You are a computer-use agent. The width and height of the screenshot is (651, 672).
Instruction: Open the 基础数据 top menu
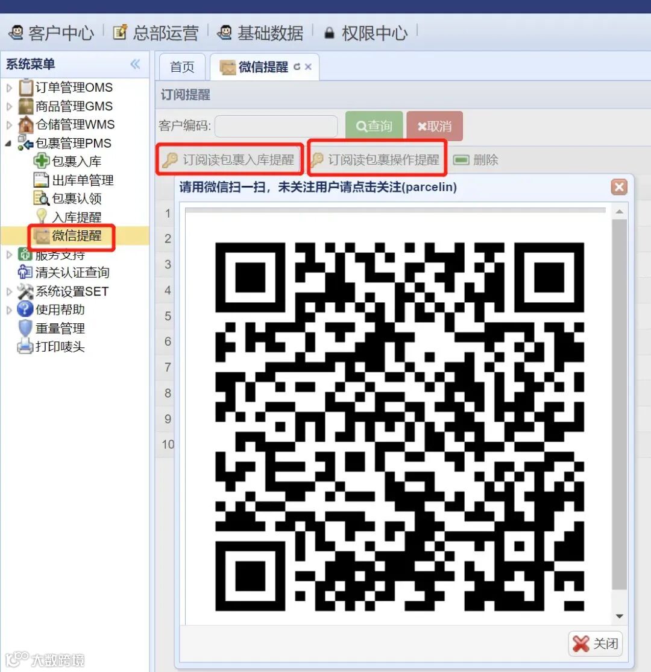coord(260,33)
